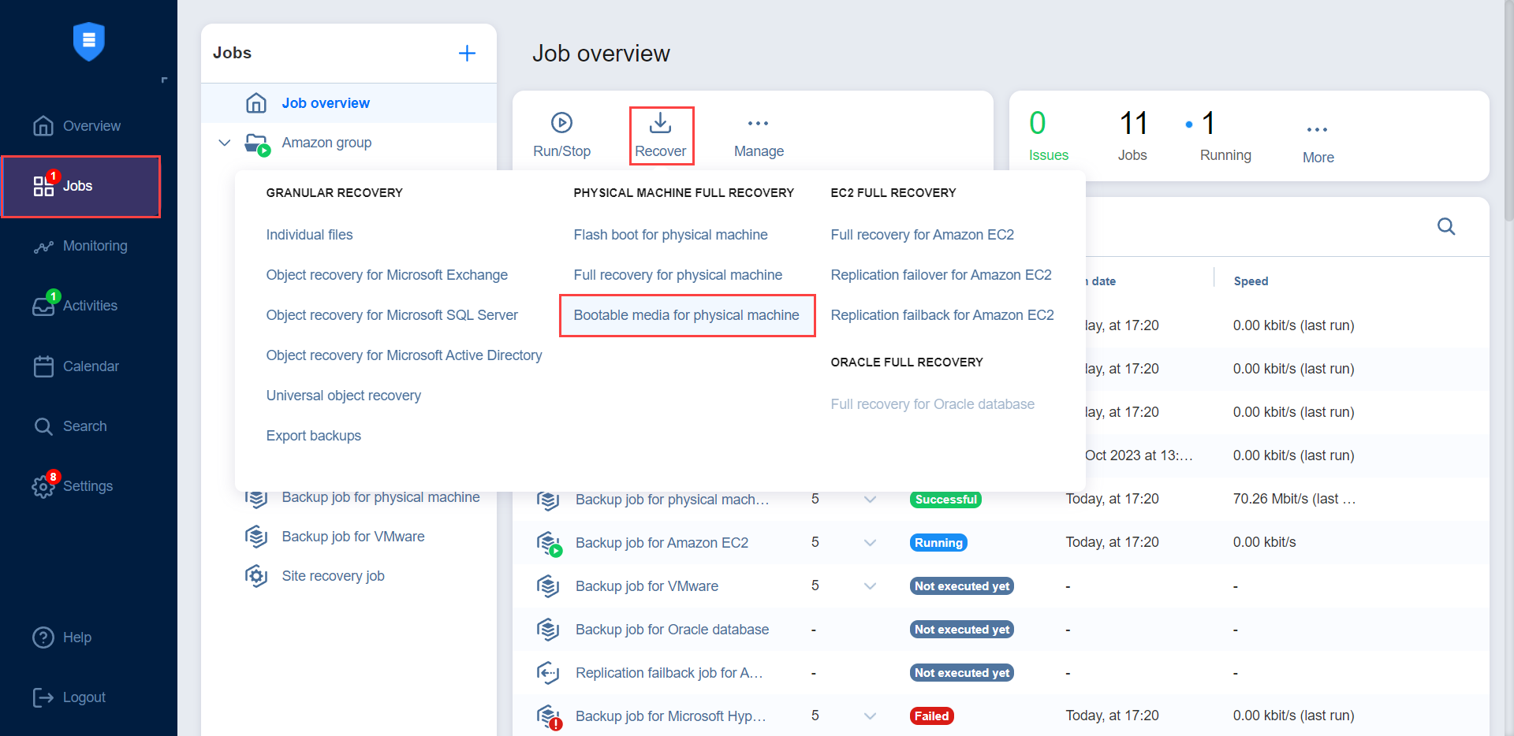The height and width of the screenshot is (736, 1514).
Task: Open the Overview section in sidebar
Action: tap(77, 126)
